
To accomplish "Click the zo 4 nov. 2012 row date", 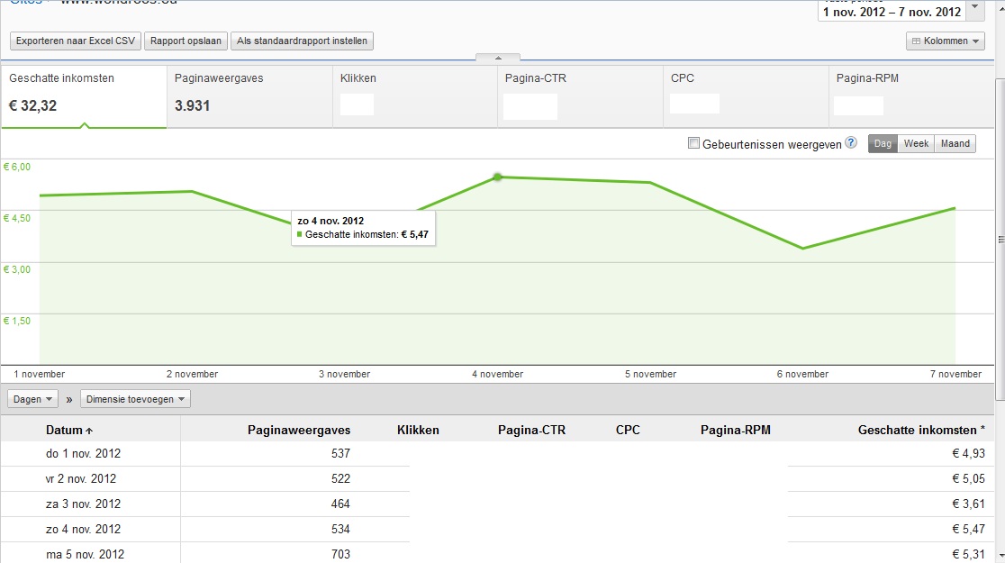I will (x=84, y=529).
